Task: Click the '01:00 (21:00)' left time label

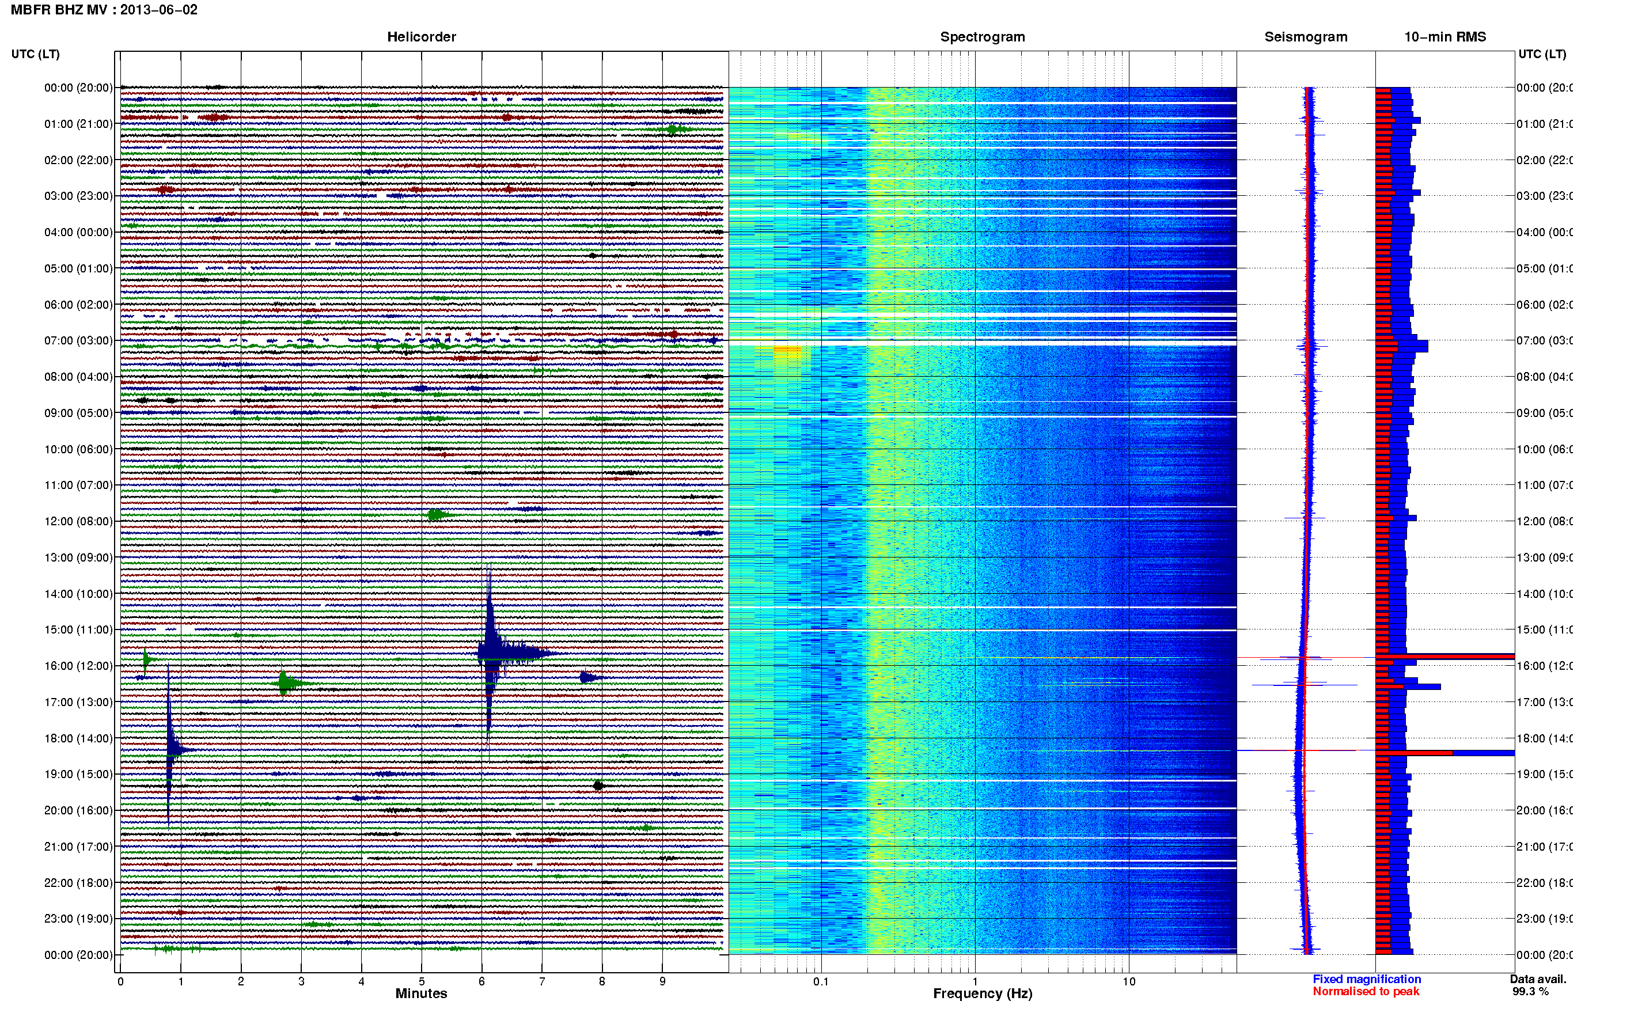Action: (78, 123)
